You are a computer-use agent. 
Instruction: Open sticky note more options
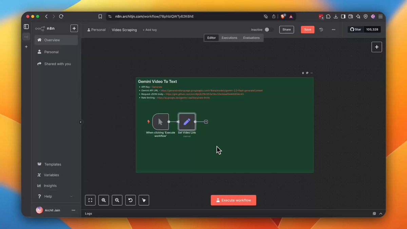(x=312, y=73)
